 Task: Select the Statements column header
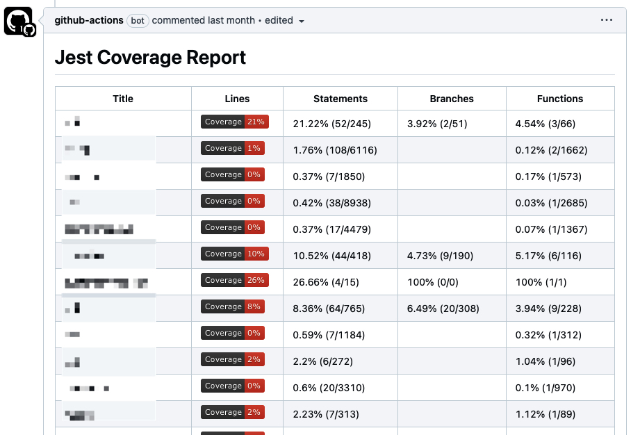pyautogui.click(x=340, y=99)
